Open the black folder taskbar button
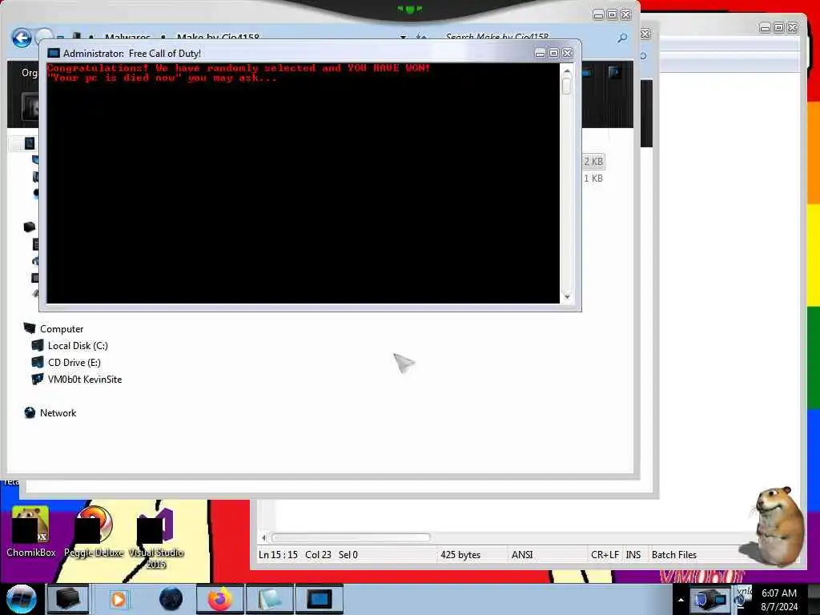820x615 pixels. pos(68,599)
